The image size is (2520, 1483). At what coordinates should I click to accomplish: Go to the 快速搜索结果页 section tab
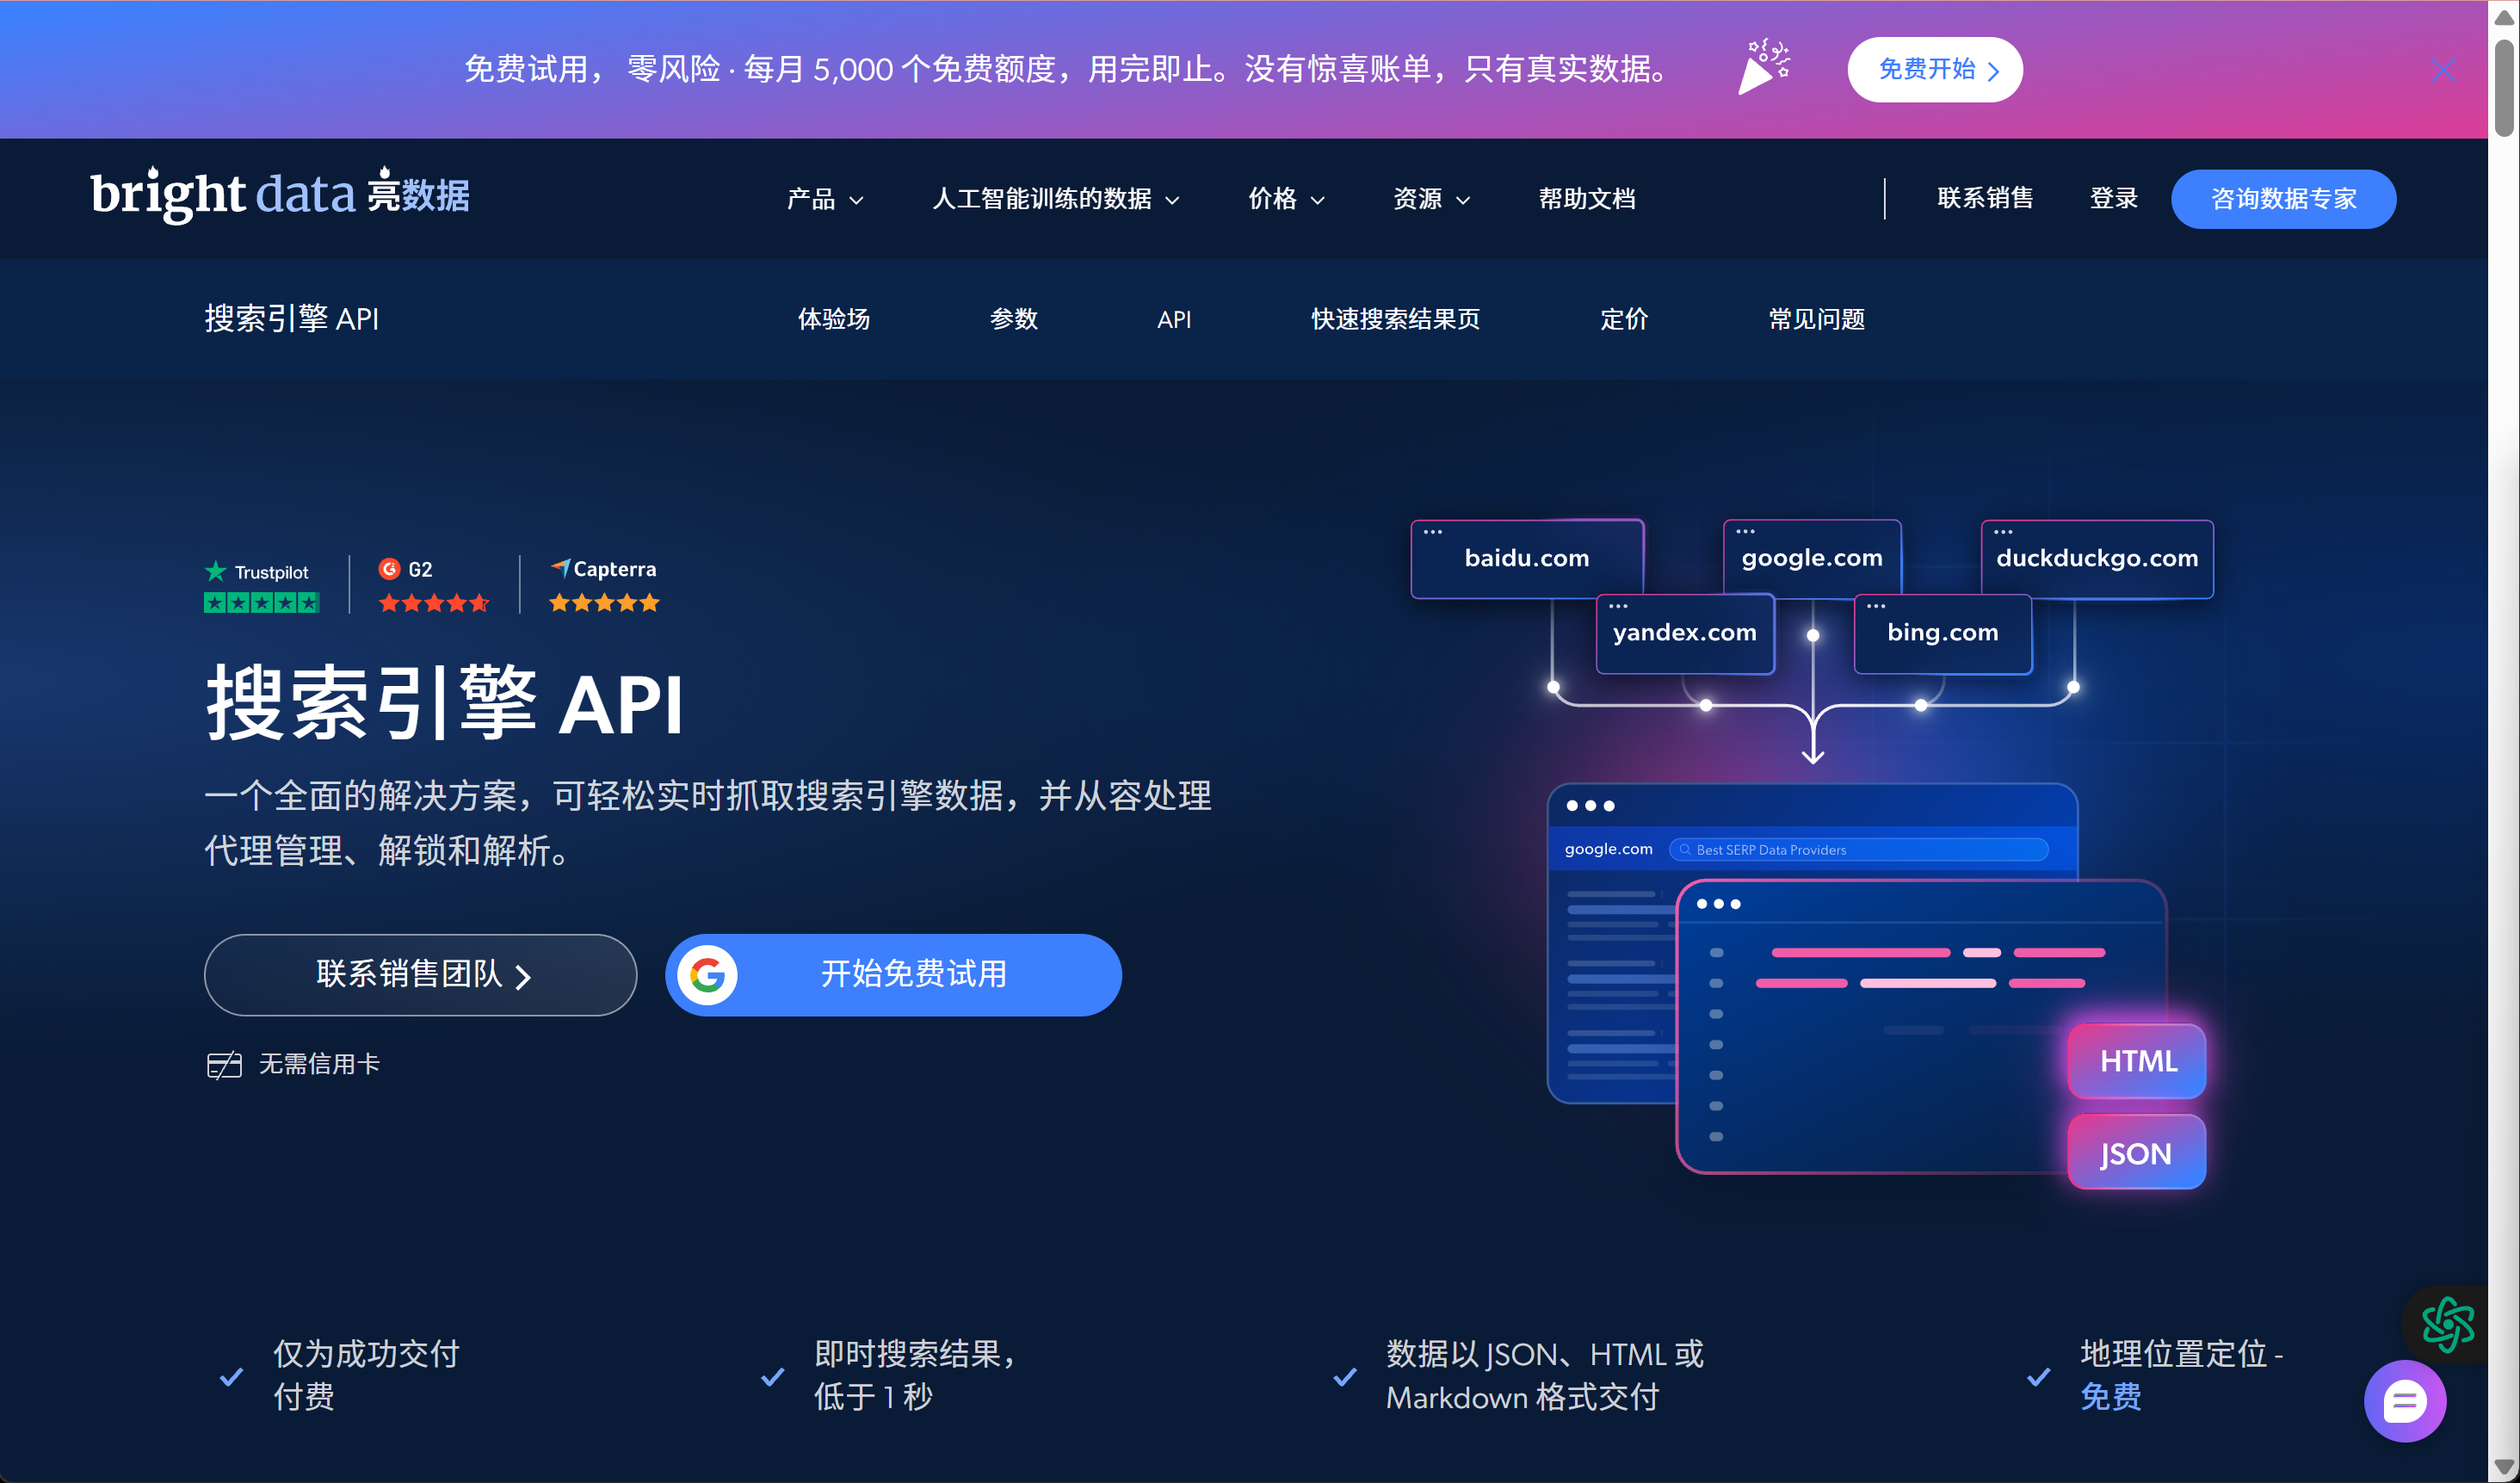pyautogui.click(x=1395, y=319)
